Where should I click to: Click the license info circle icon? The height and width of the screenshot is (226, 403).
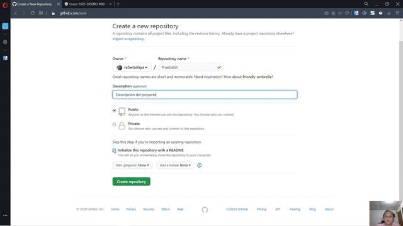pos(199,165)
